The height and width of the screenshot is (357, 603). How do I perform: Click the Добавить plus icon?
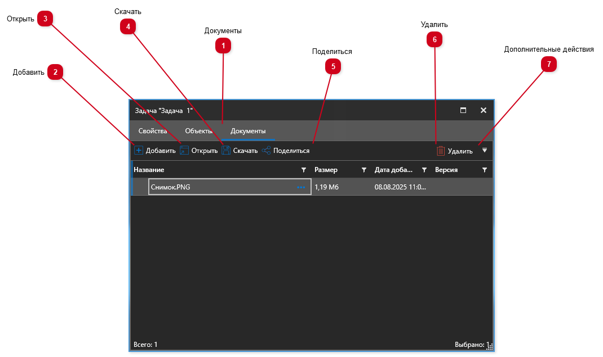[139, 150]
